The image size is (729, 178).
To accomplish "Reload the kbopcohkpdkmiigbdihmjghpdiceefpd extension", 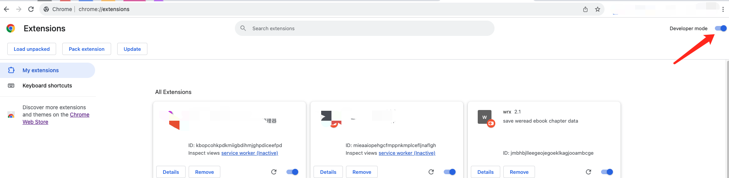I will click(274, 172).
